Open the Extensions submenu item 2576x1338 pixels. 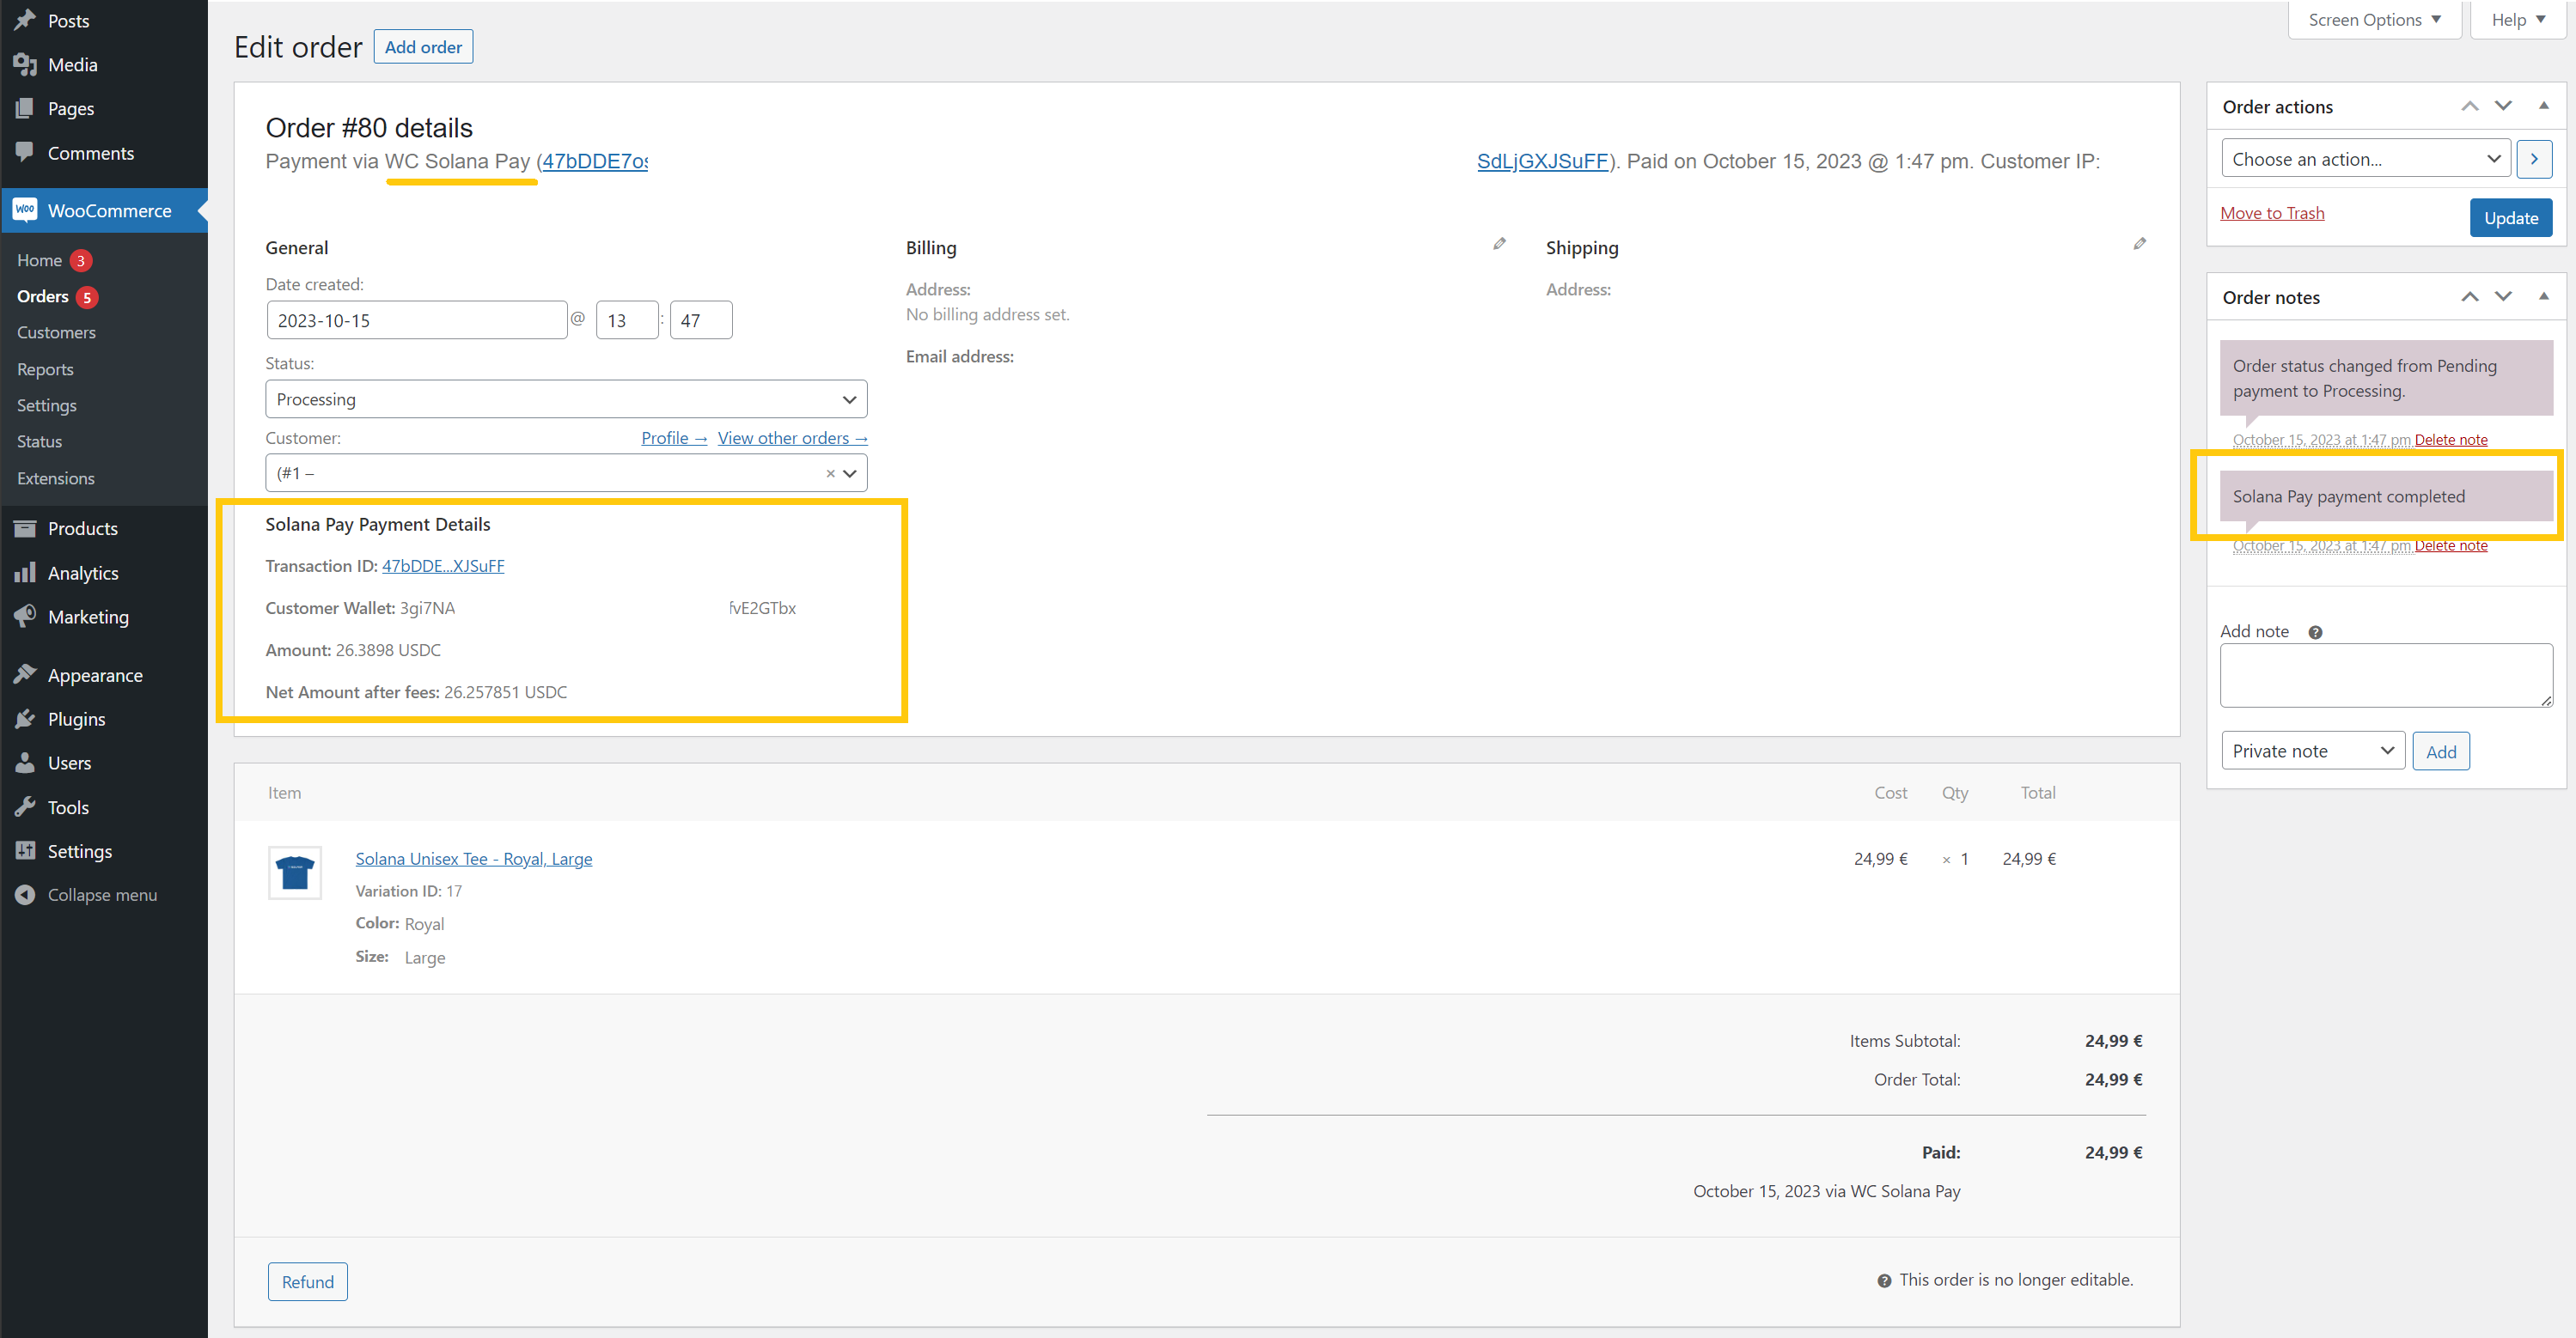click(55, 478)
